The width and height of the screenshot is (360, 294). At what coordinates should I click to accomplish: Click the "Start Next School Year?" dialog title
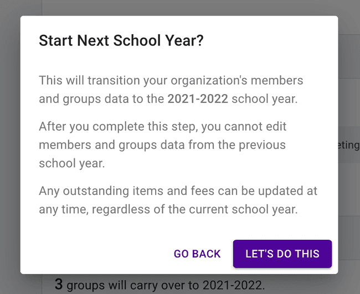click(121, 42)
